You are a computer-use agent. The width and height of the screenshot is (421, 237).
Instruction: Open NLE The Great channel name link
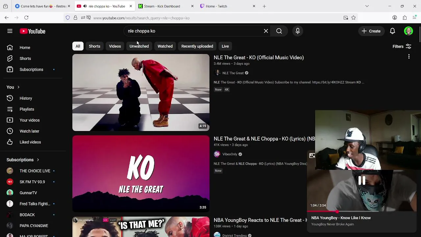click(x=233, y=73)
